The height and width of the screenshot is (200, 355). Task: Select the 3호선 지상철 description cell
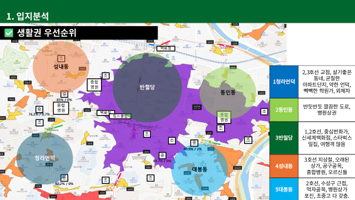[327, 166]
